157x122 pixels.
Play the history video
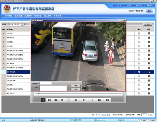point(68,100)
